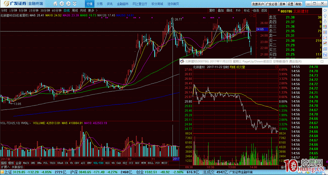
Task: Open the 叠加 overlay option
Action: (x=221, y=10)
